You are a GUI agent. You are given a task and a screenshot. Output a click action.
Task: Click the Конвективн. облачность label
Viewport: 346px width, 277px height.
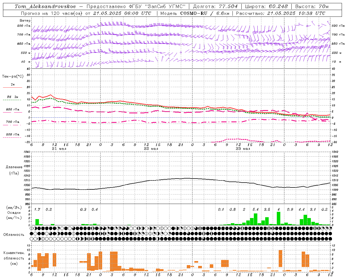[x=14, y=256]
